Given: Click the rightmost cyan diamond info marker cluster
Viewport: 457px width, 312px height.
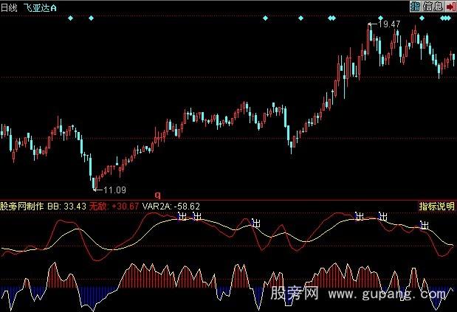Looking at the screenshot, I should pyautogui.click(x=447, y=17).
